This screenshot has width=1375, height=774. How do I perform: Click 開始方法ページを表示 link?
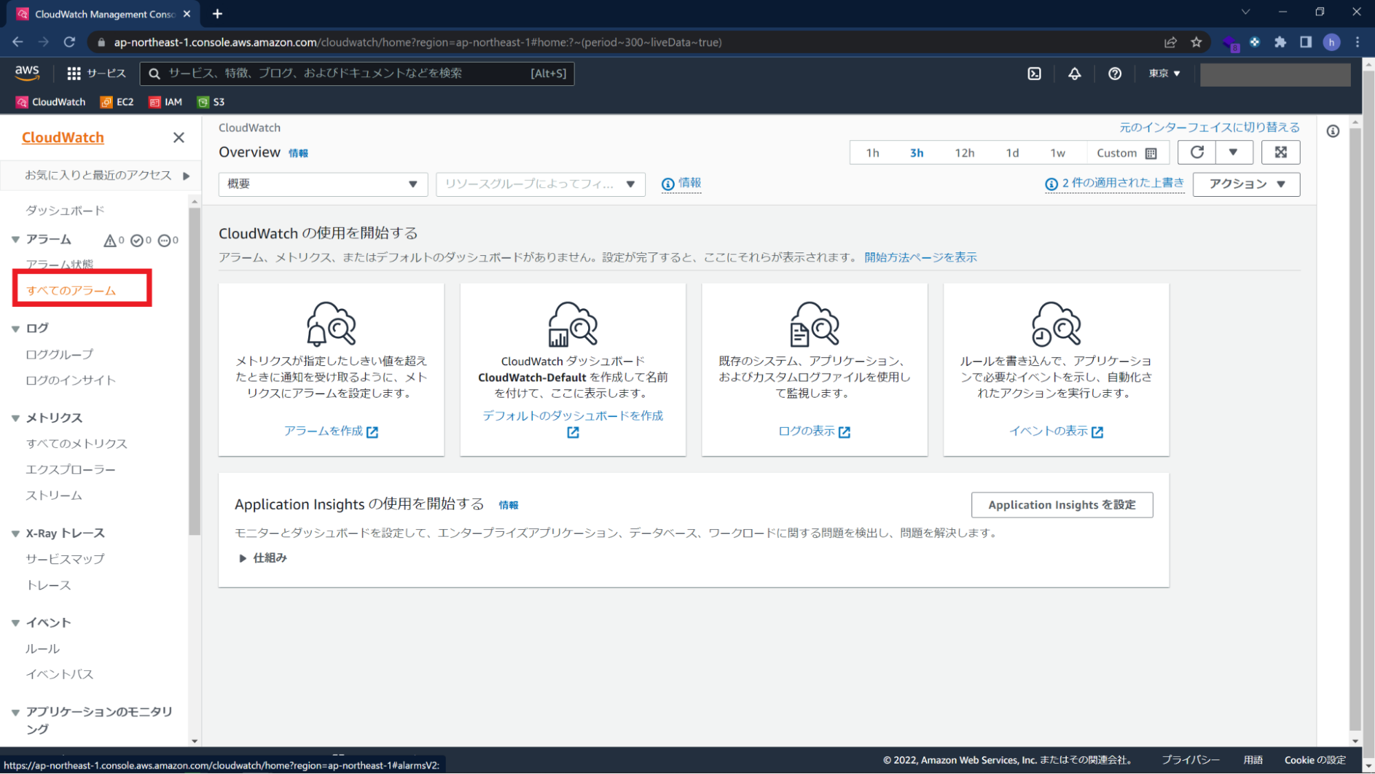pyautogui.click(x=920, y=257)
